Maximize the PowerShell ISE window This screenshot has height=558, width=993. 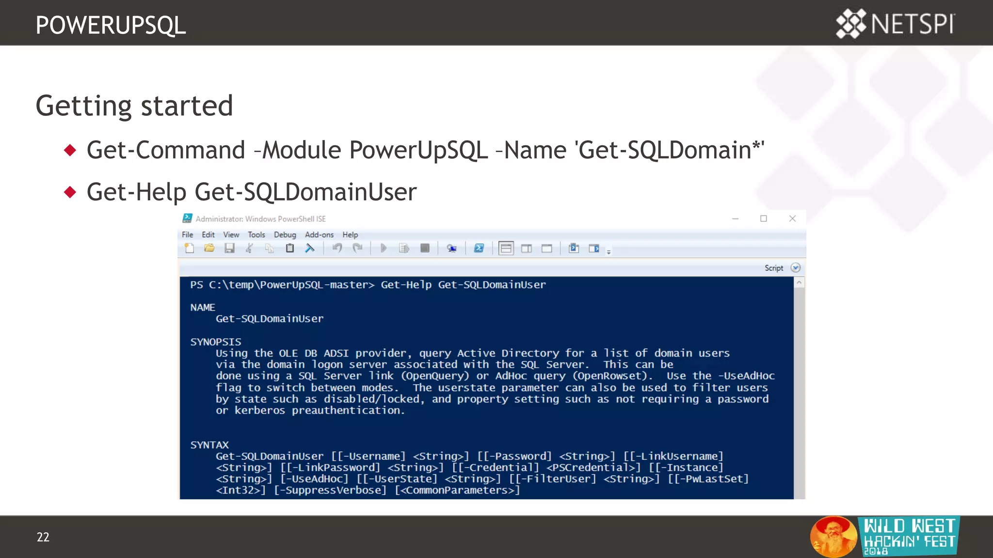pos(764,218)
